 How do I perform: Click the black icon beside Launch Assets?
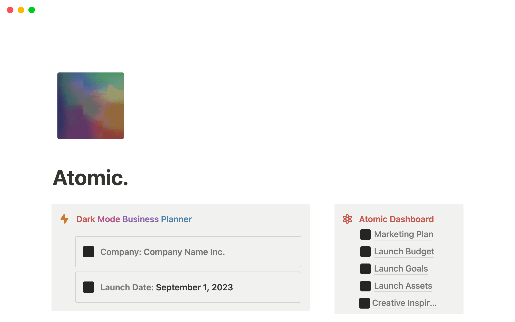click(x=365, y=286)
